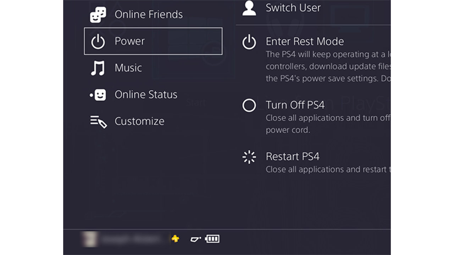The image size is (454, 255).
Task: Open the Online Status menu entry
Action: point(146,95)
